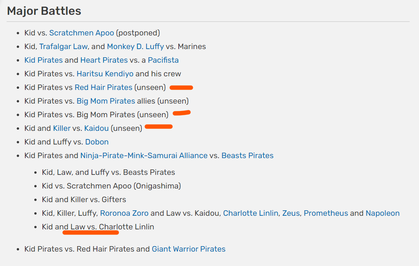This screenshot has height=266, width=419.
Task: Open the Scratchmen Apoo link
Action: click(81, 33)
